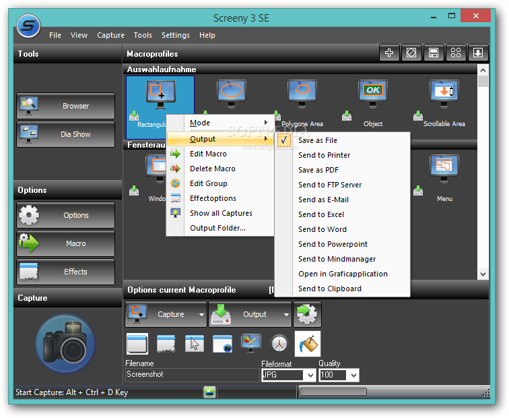509x418 pixels.
Task: Choose Edit Macro from context menu
Action: (x=221, y=154)
